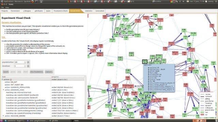The image size is (218, 122).
Task: Focus the populationSize input field
Action: click(x=19, y=62)
